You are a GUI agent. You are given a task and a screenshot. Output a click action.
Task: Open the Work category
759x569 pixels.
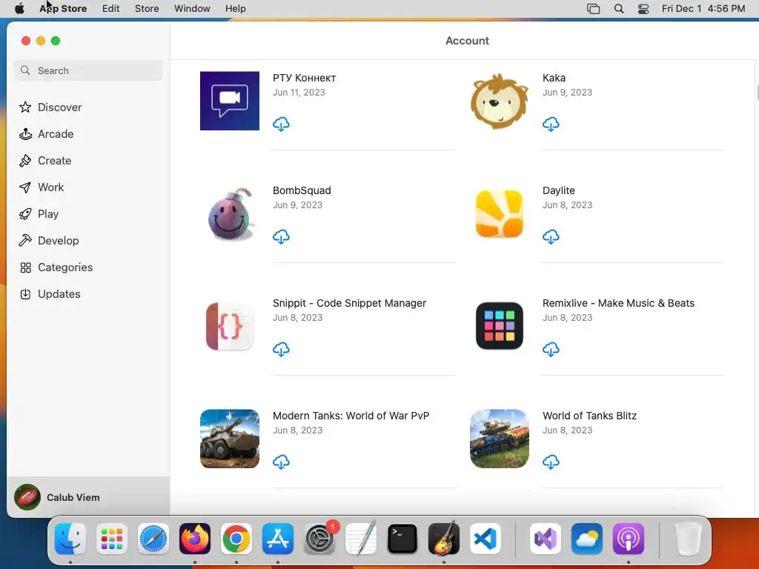(88, 187)
